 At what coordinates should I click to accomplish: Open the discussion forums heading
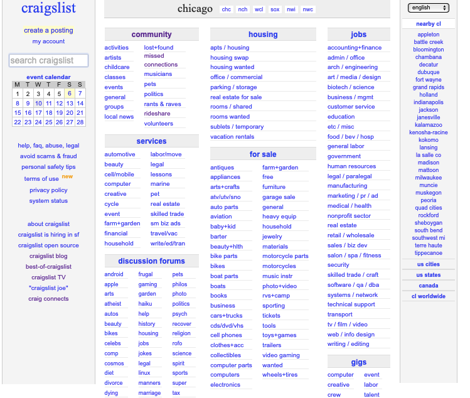[x=152, y=261]
